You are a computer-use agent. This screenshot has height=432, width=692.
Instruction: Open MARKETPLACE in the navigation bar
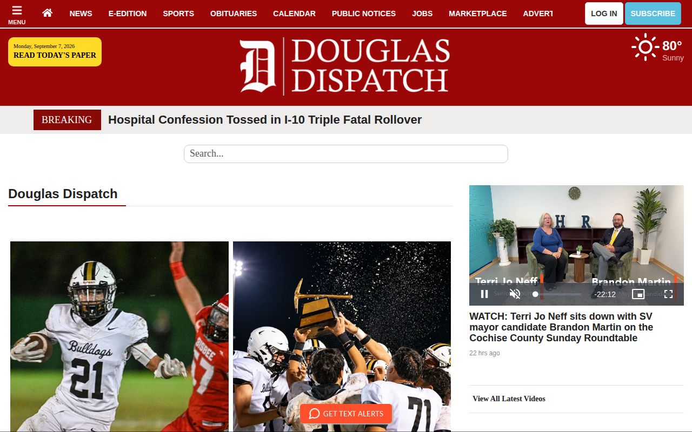[x=478, y=13]
